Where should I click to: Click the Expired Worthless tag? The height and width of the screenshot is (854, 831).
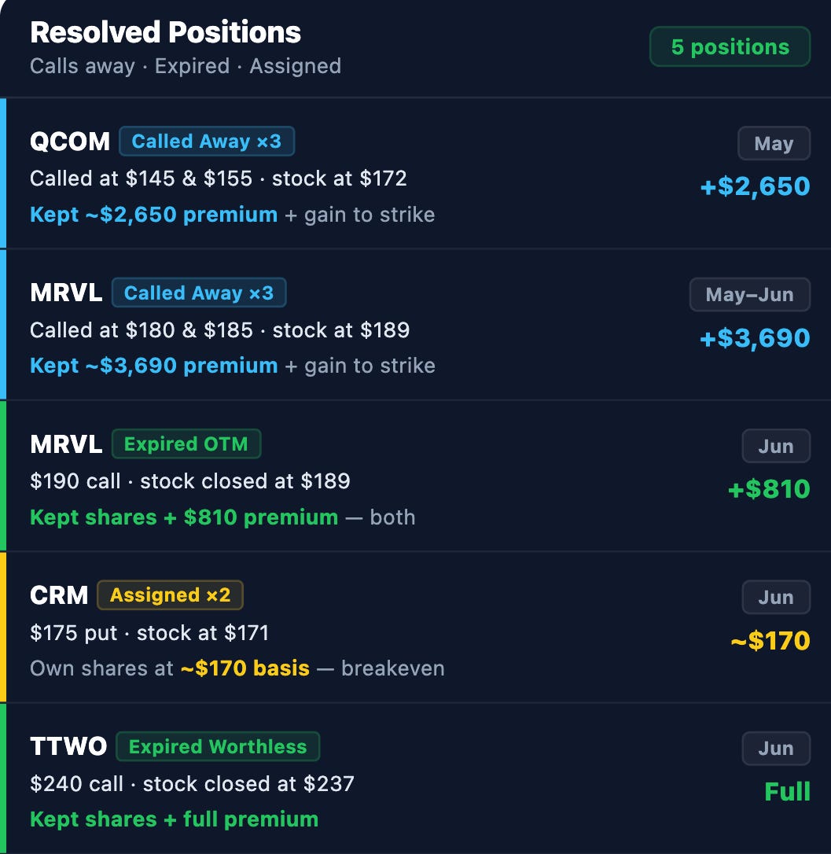(218, 746)
